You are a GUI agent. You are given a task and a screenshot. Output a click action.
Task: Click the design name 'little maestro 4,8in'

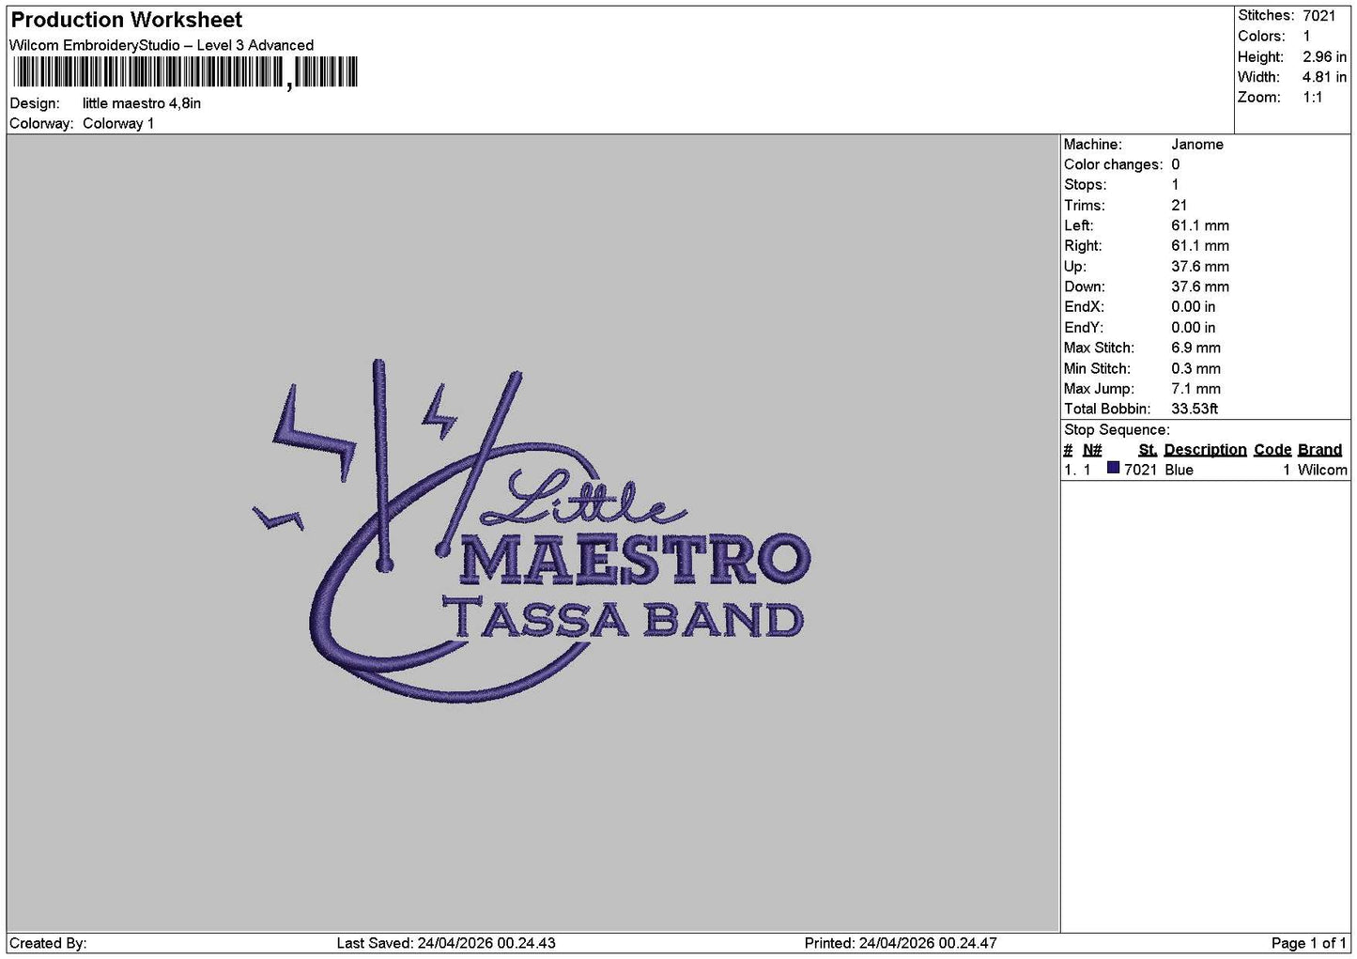(142, 103)
